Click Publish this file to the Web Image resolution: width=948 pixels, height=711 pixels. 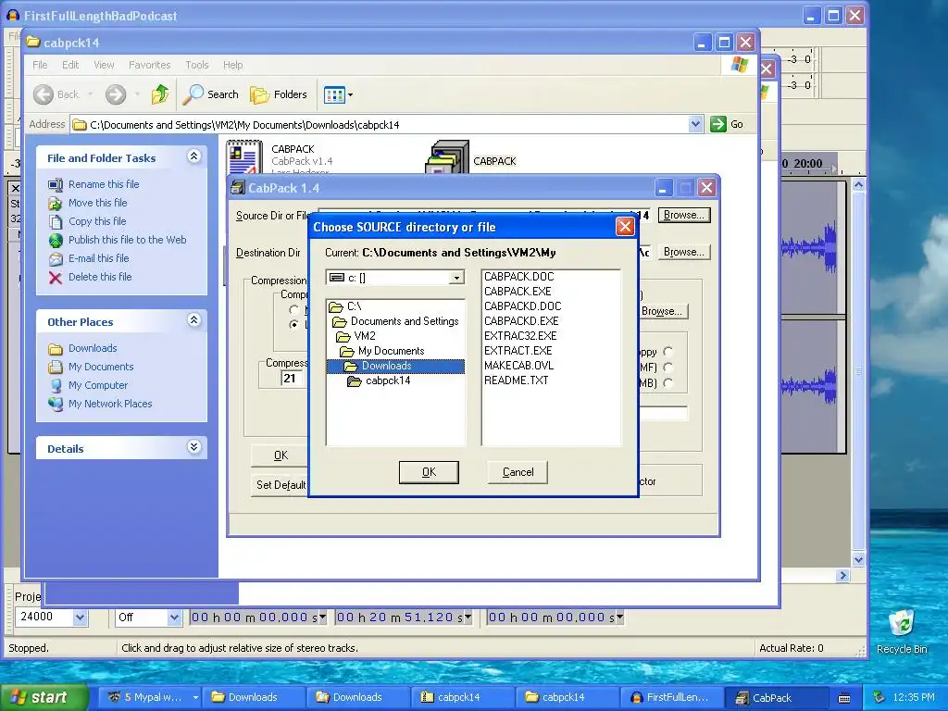127,240
